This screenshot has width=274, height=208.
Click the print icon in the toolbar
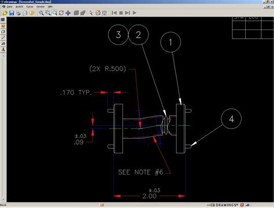coord(18,13)
